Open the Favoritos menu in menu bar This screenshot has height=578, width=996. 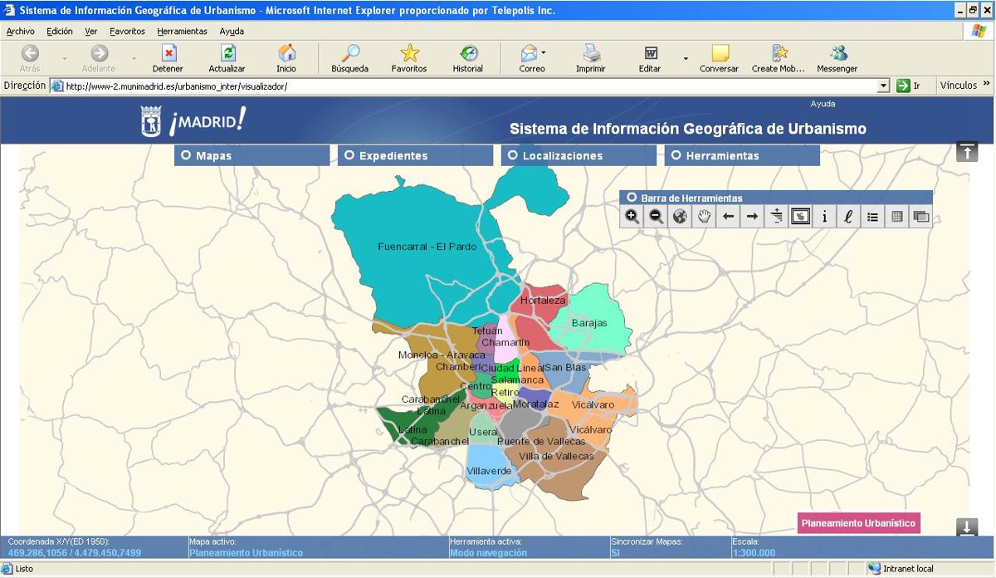tap(127, 31)
